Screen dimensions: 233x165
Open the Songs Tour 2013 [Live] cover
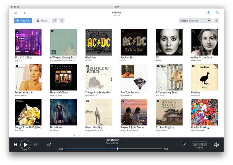[28, 112]
